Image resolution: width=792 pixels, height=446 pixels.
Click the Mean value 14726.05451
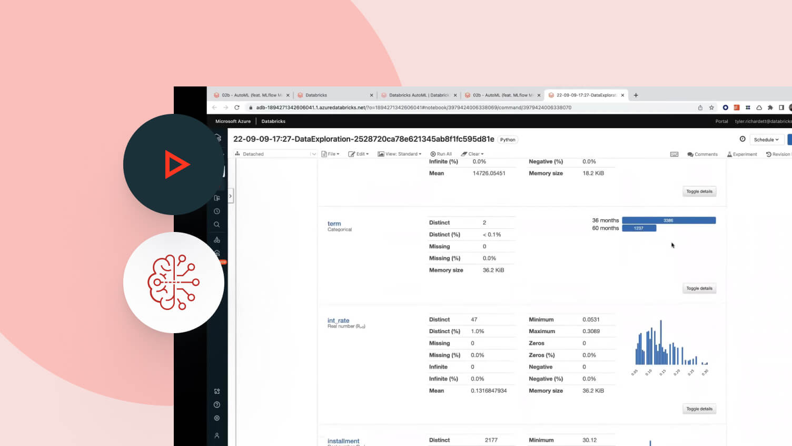489,173
